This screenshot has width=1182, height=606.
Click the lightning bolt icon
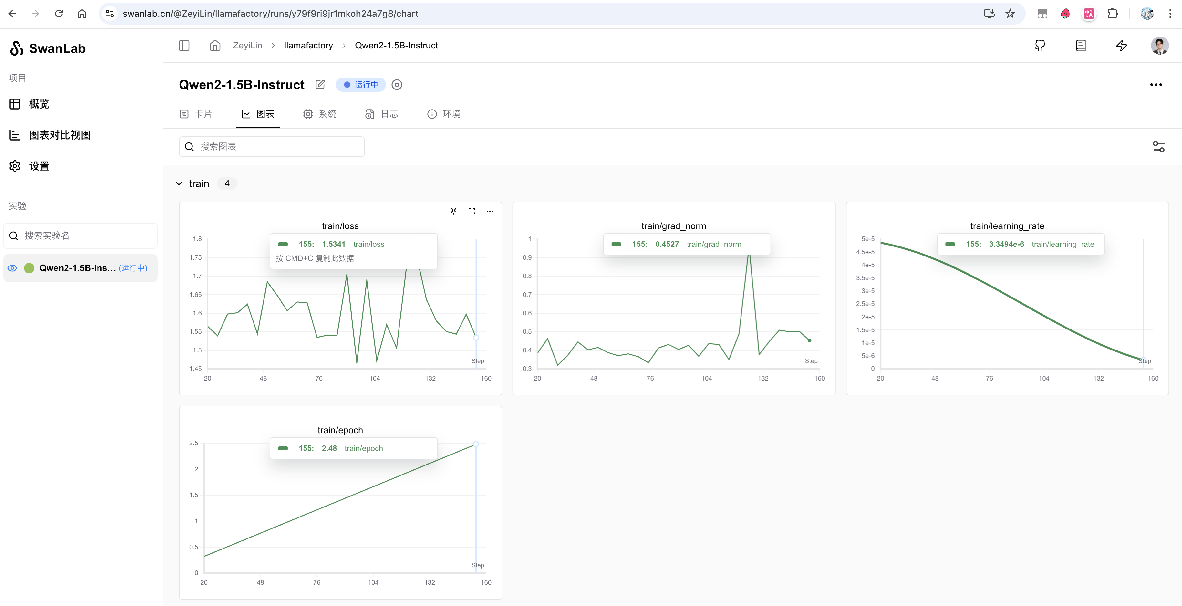[x=1121, y=46]
